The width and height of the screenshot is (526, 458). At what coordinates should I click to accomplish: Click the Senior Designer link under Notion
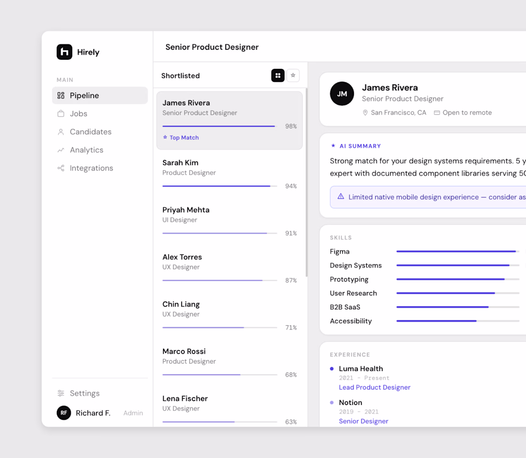pos(363,421)
